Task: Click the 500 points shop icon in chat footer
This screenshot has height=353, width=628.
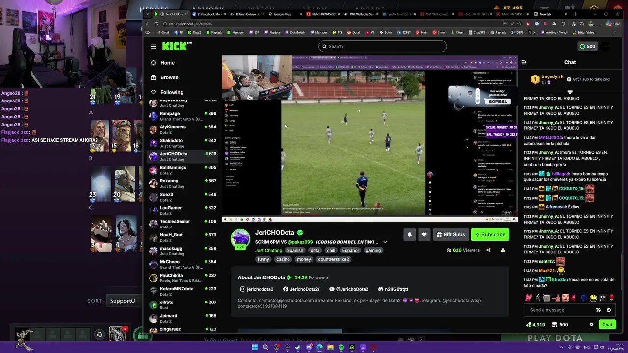Action: click(x=560, y=325)
